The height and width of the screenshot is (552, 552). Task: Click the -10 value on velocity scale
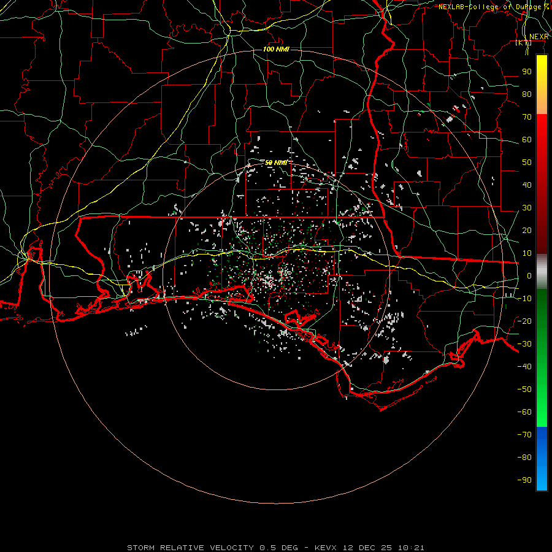click(x=524, y=299)
